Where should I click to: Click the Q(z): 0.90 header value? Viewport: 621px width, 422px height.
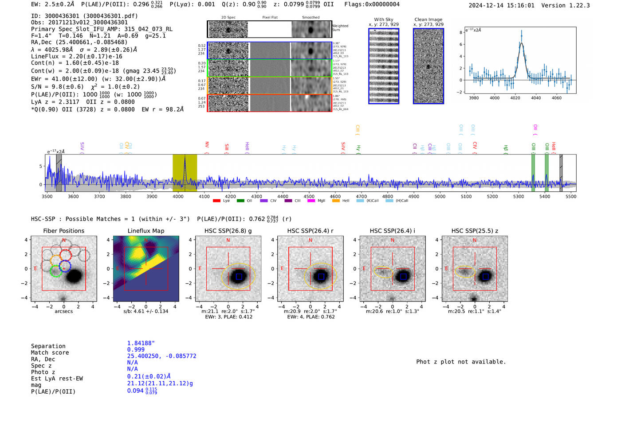coord(244,4)
